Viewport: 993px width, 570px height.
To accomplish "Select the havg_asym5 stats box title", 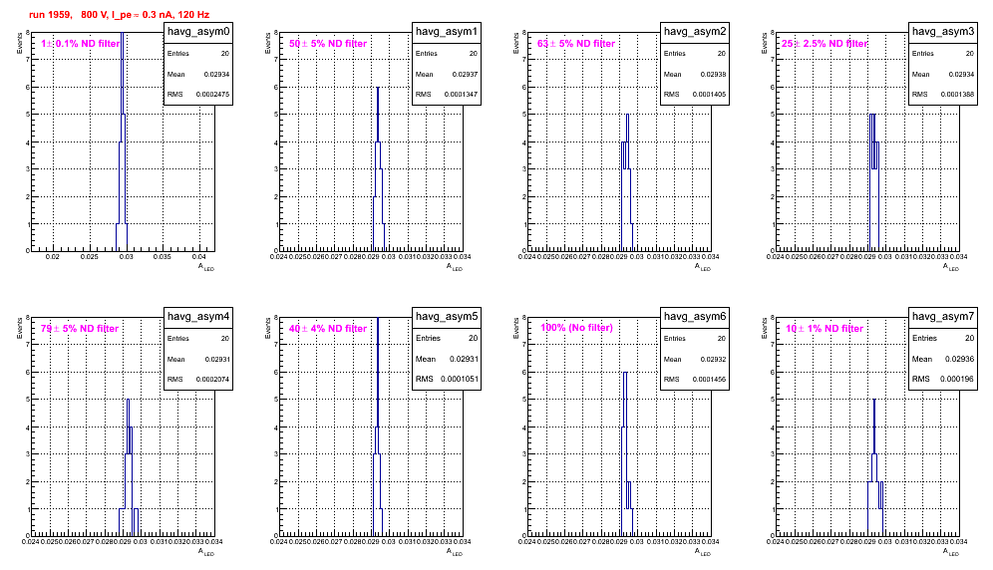I will click(447, 316).
